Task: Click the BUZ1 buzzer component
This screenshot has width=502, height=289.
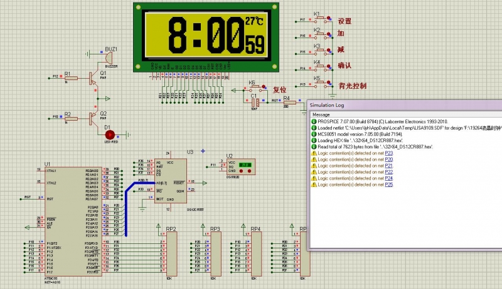Action: click(109, 58)
